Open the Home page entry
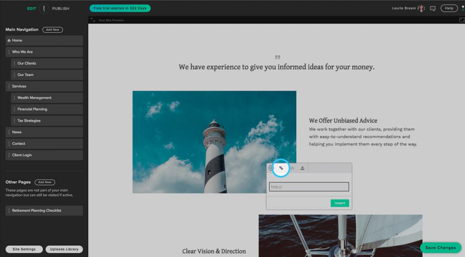 click(x=44, y=40)
